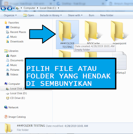Click the Favorites star icon
133x134 pixels.
point(6,22)
